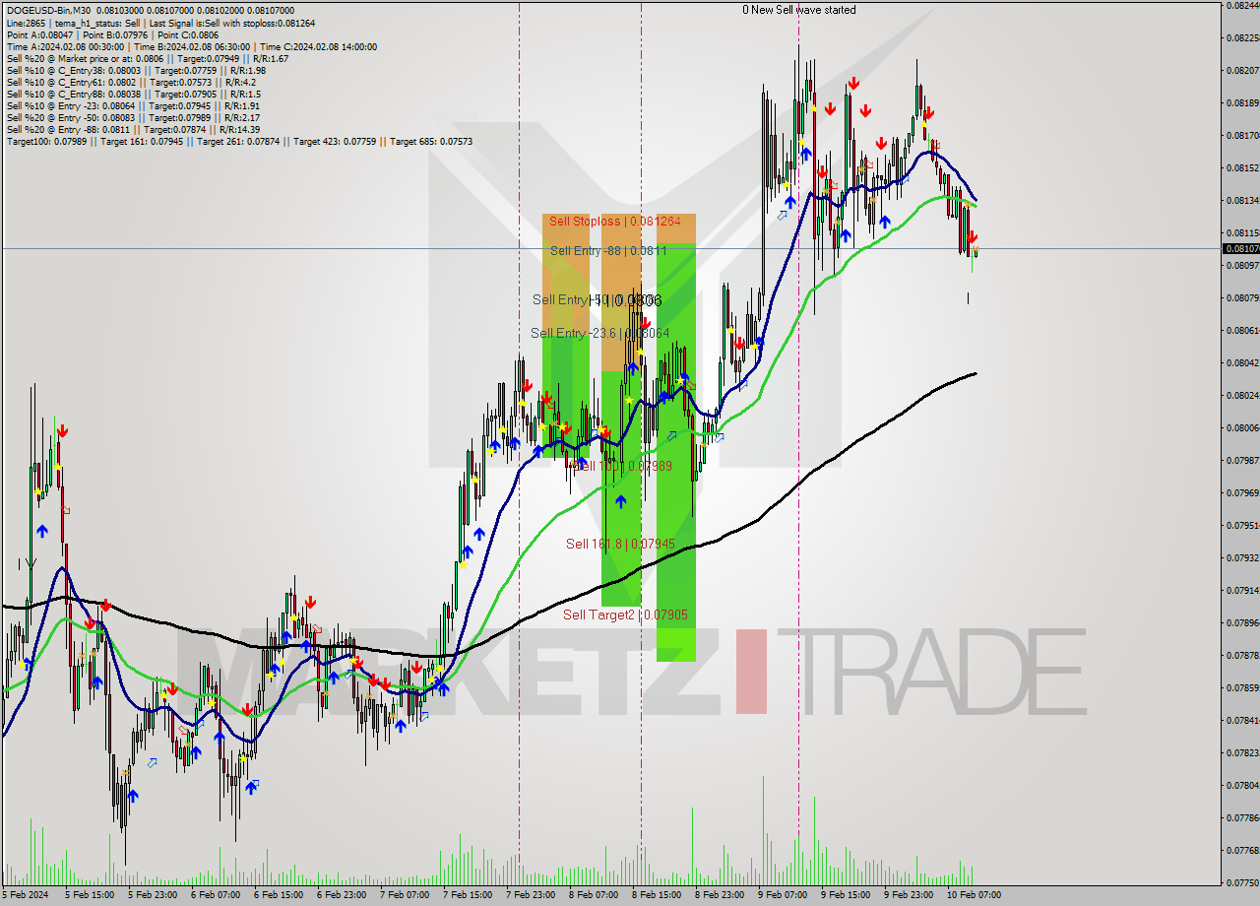This screenshot has width=1260, height=906.
Task: Click the 0.07823 price axis value
Action: point(1242,752)
